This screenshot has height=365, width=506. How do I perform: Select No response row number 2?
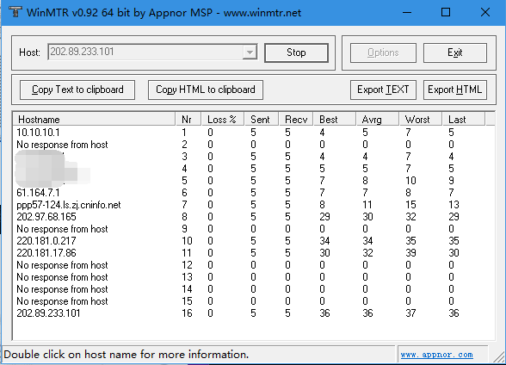coord(253,145)
